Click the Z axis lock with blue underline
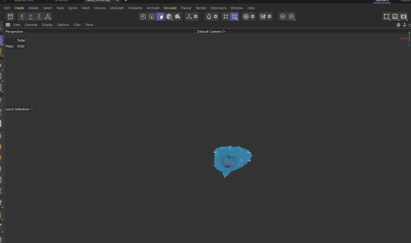This screenshot has height=243, width=411. 39,16
